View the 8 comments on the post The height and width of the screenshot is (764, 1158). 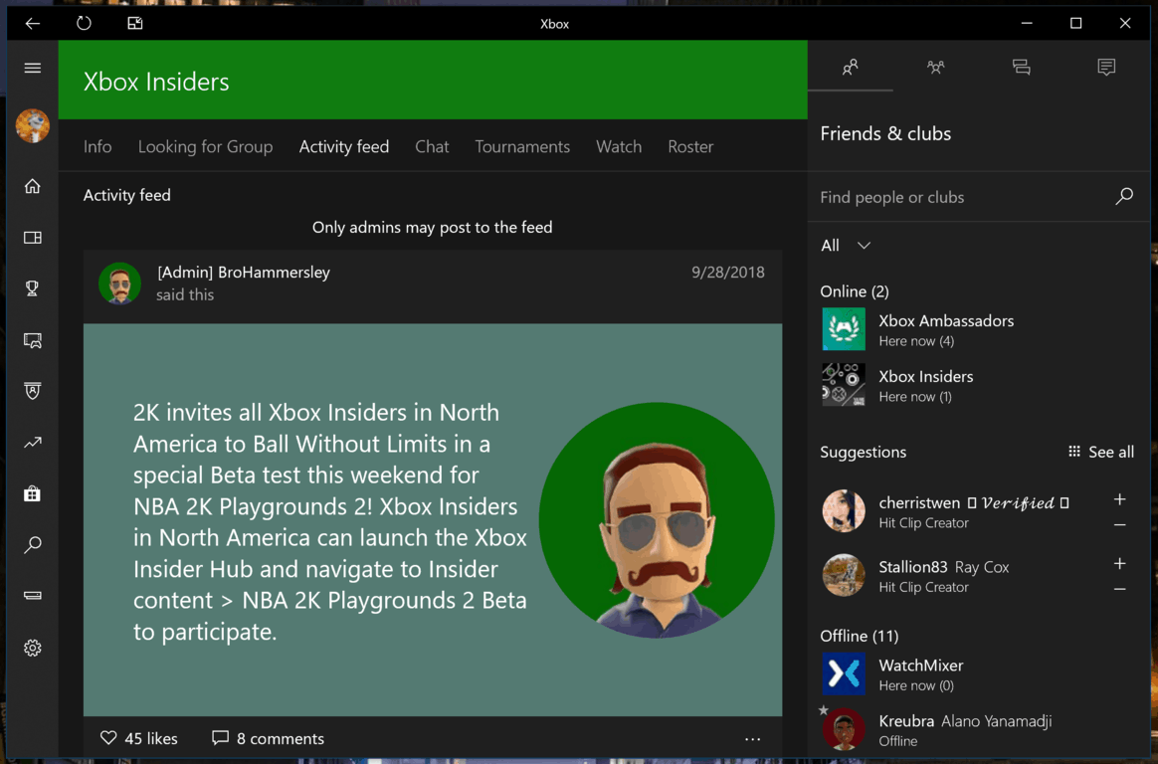268,738
